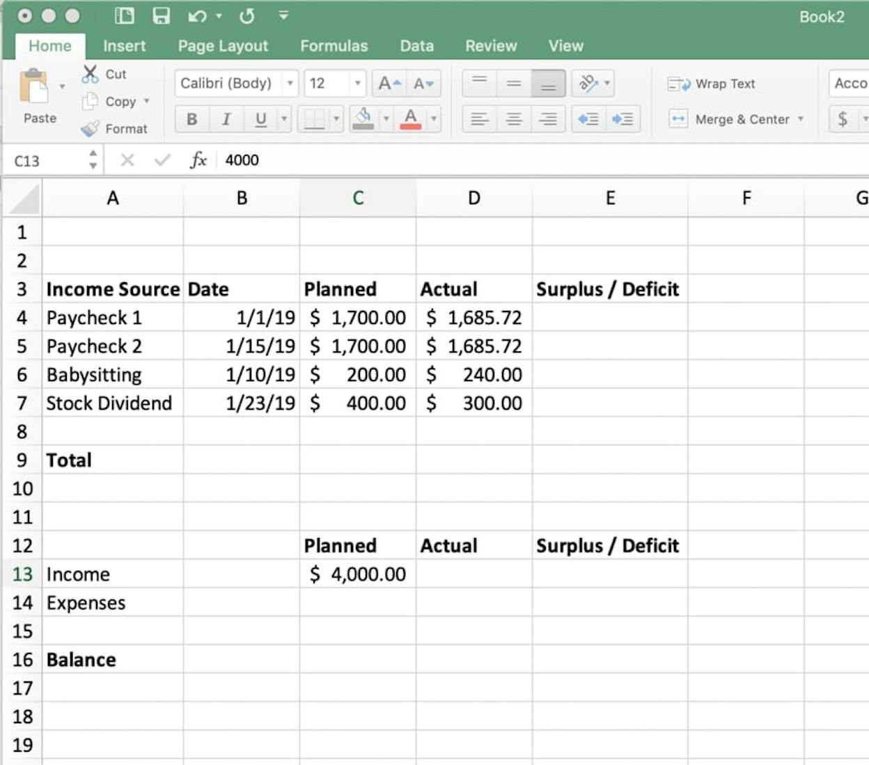Screen dimensions: 869x765
Task: Select the date cell 1/23/19
Action: point(242,403)
